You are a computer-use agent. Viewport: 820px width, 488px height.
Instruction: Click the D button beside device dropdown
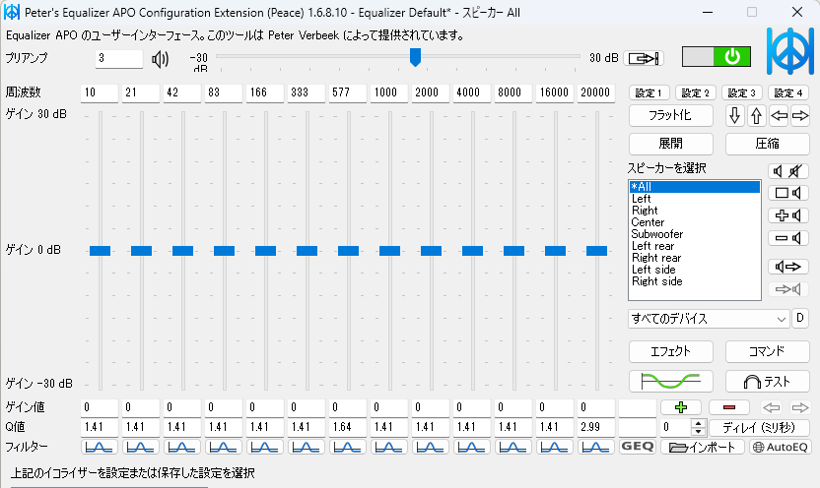[x=799, y=318]
